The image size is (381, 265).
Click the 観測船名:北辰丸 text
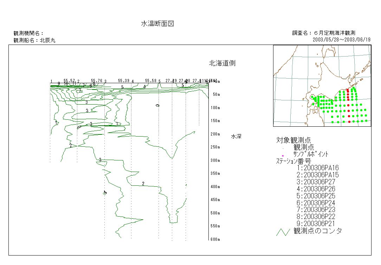pos(34,40)
